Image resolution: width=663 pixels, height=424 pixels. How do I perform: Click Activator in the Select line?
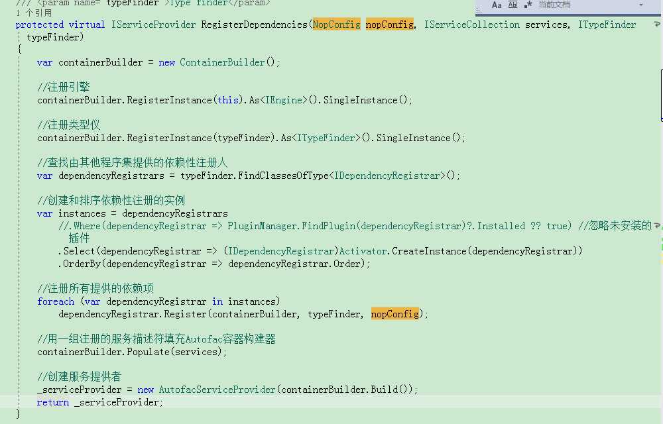pyautogui.click(x=363, y=251)
